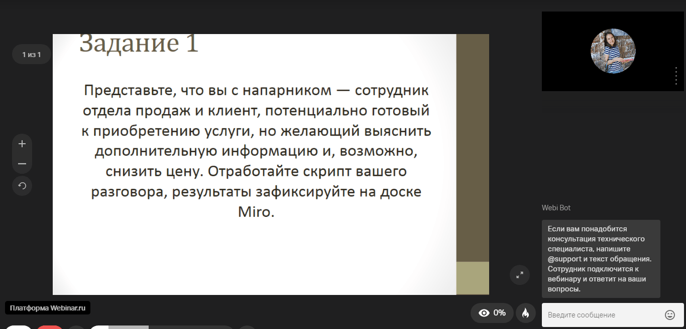Click the 'Платформа Webinar.ru' label
The width and height of the screenshot is (686, 329).
(x=48, y=308)
